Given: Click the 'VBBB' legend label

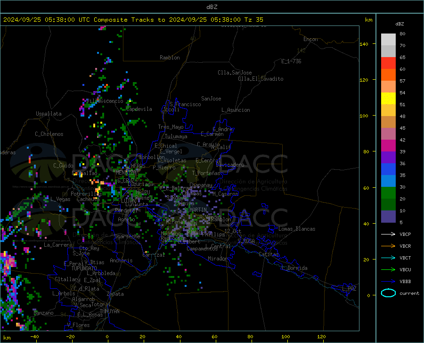Looking at the screenshot, I should 405,282.
